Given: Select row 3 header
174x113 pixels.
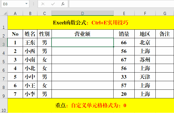Looking at the screenshot, I should pos(4,42).
